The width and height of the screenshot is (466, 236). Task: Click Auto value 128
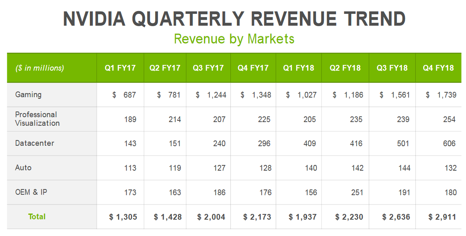(x=265, y=168)
